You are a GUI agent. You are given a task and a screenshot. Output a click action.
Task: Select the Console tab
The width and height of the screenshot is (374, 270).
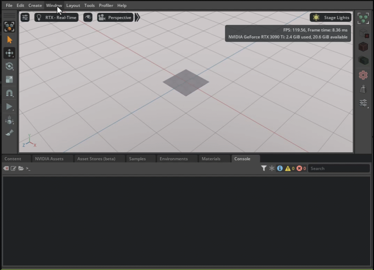(246, 159)
